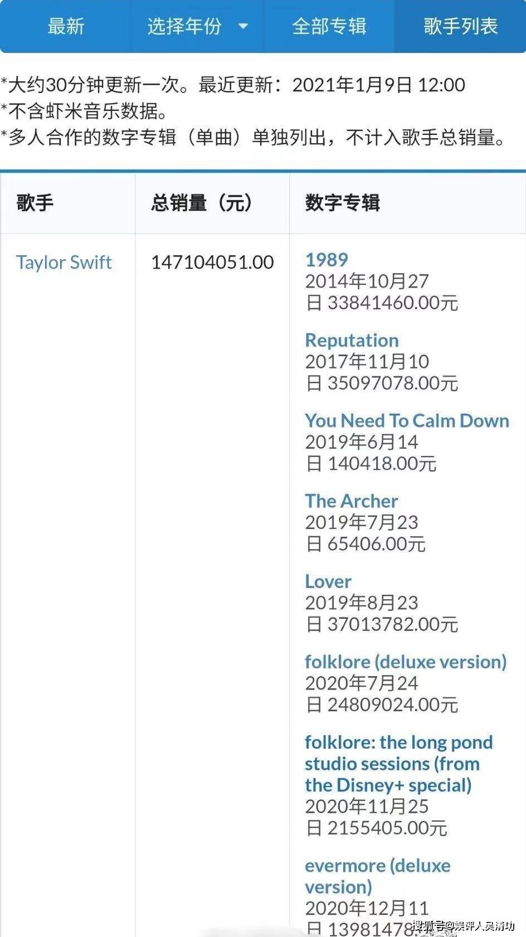Open evermore (deluxe version) link
Viewport: 526px width, 937px height.
pos(378,876)
